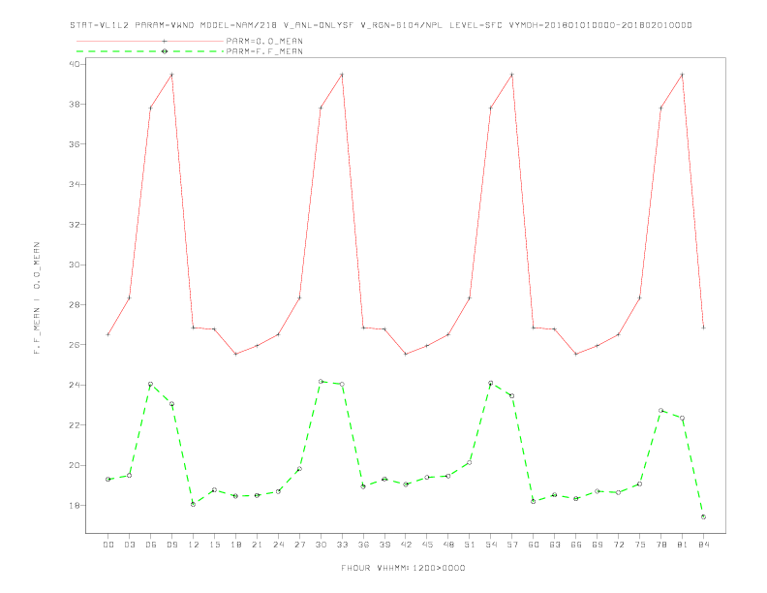Click the 30 tick label on vertical axis
767x593 pixels.
click(x=76, y=265)
